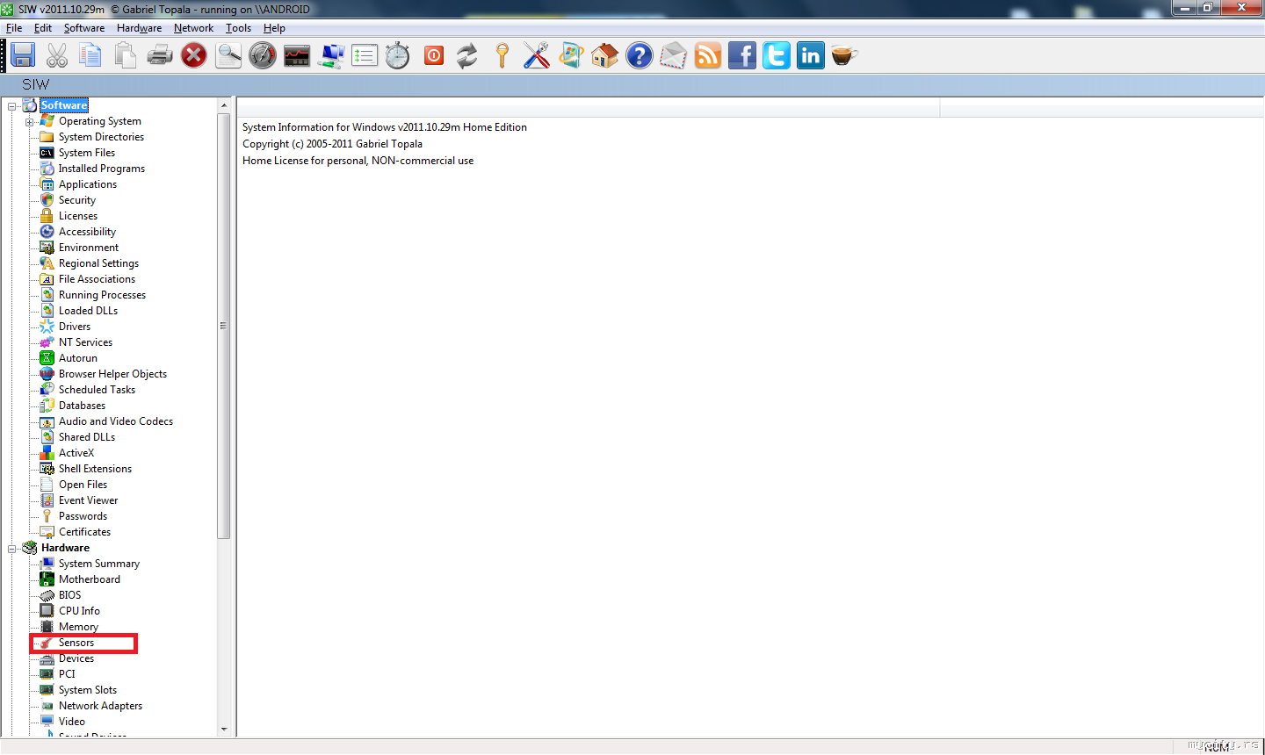Click the checklist toolbar icon
This screenshot has height=755, width=1265.
tap(365, 55)
